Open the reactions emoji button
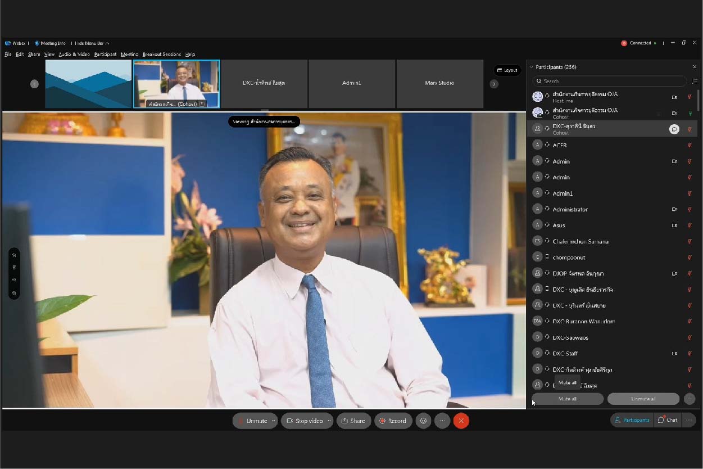Viewport: 703px width, 469px height. [x=423, y=421]
